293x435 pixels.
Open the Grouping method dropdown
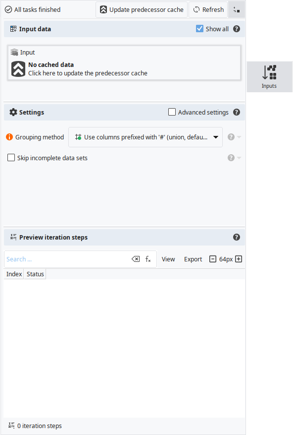[x=146, y=137]
